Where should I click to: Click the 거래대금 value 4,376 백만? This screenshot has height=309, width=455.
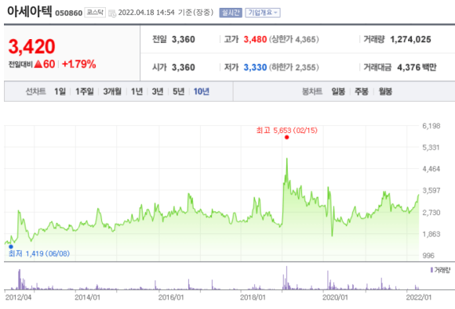click(x=417, y=67)
